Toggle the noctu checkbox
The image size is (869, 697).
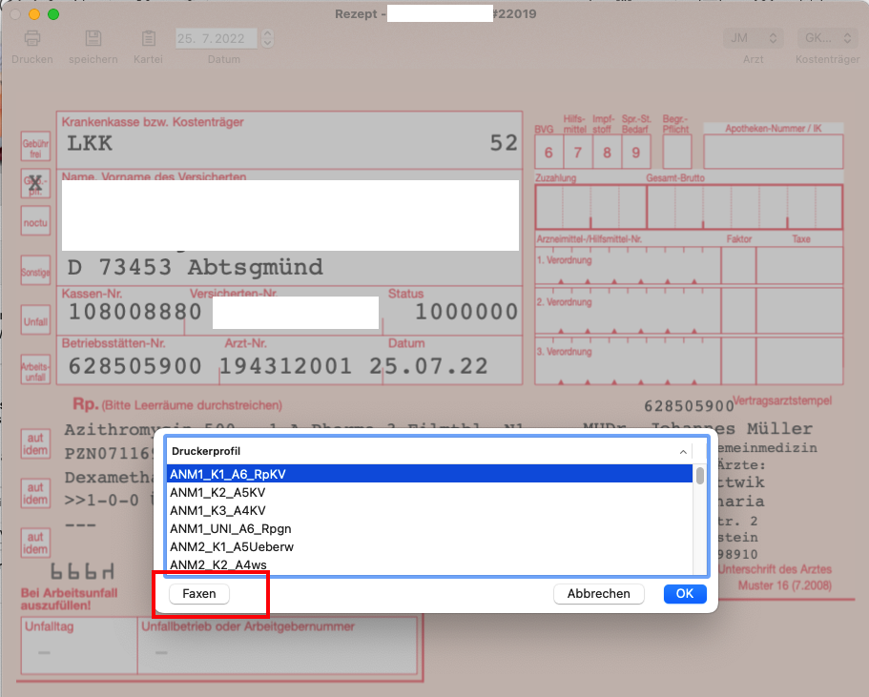(x=35, y=221)
